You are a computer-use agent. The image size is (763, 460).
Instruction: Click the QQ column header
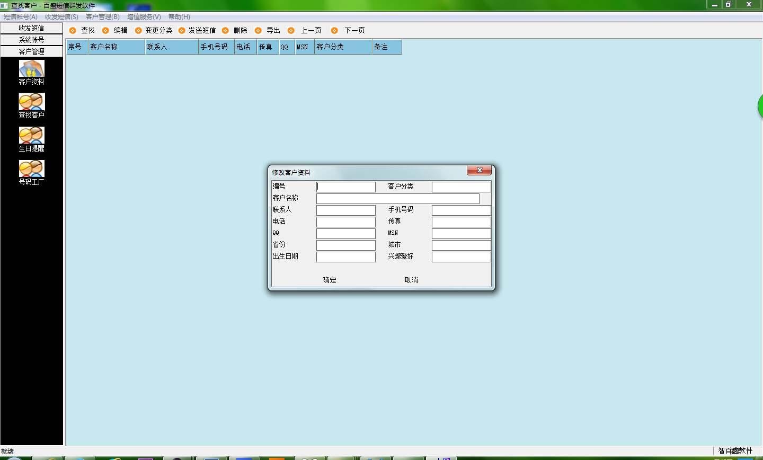pos(287,47)
